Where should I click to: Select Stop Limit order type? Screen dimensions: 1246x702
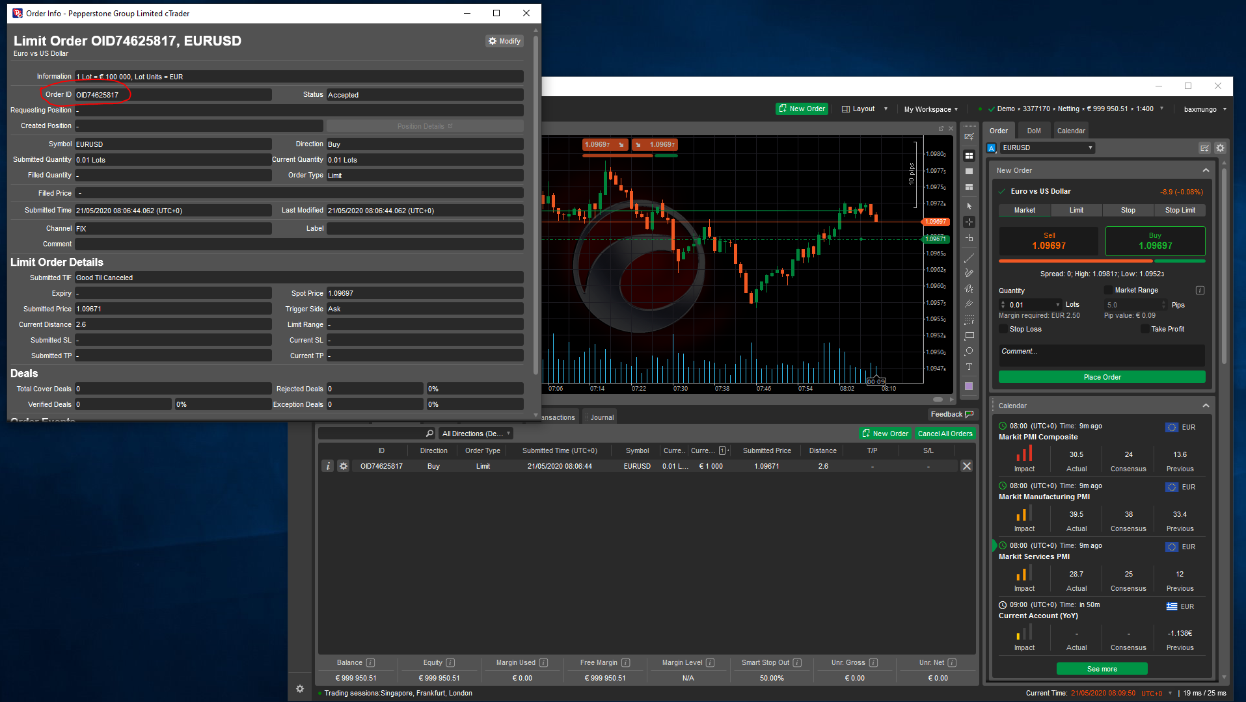click(1180, 211)
